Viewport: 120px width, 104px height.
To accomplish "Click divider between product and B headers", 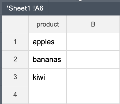I will click(66, 24).
